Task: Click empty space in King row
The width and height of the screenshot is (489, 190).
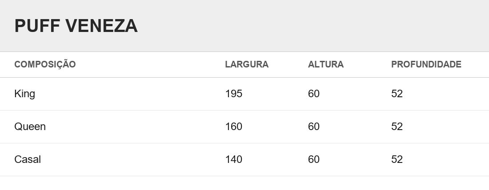Action: [x=125, y=94]
